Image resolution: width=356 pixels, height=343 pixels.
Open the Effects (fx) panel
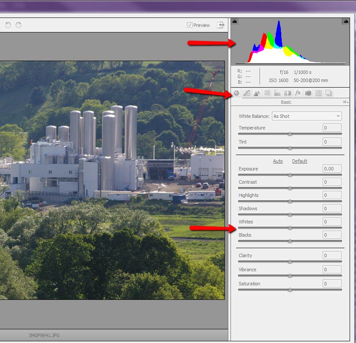[298, 93]
